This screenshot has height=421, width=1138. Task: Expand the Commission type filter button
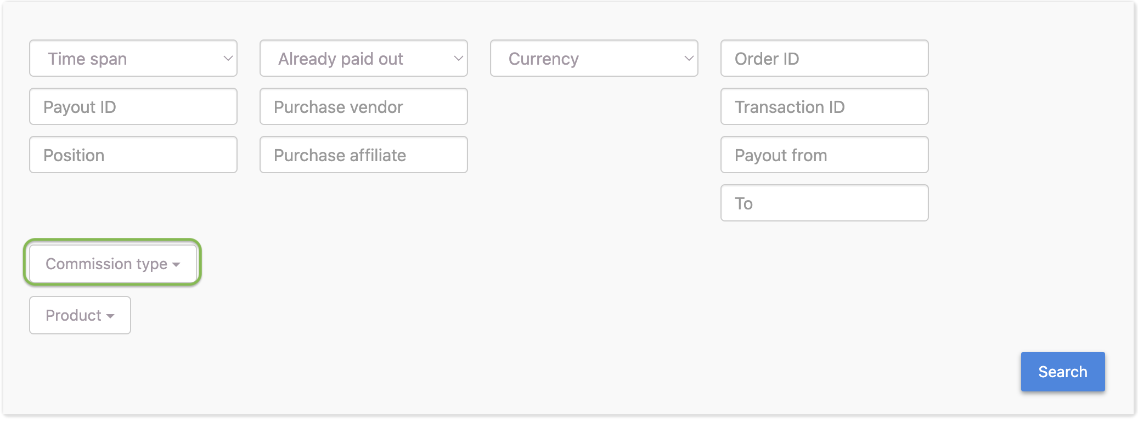coord(112,264)
